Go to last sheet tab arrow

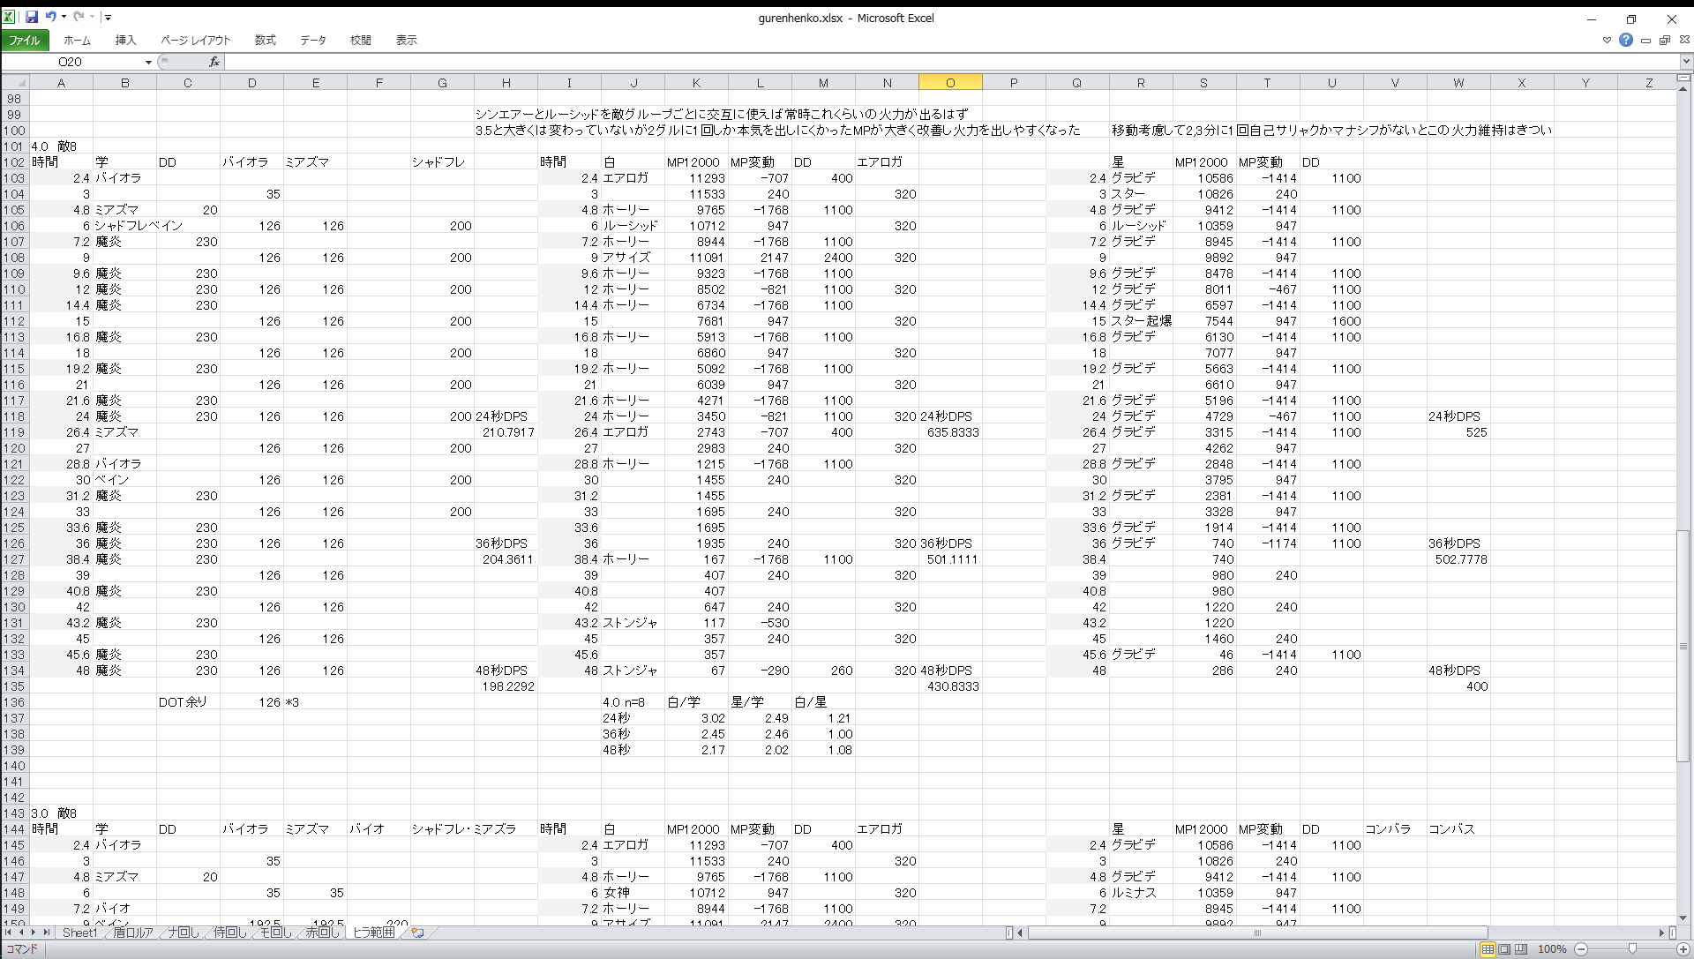coord(47,933)
